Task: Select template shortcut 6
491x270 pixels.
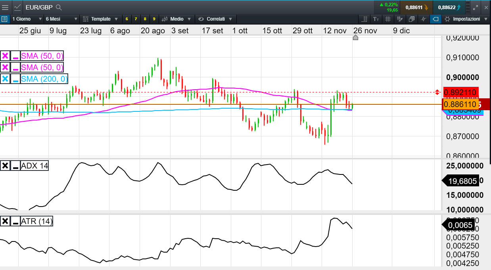Action: (127, 19)
